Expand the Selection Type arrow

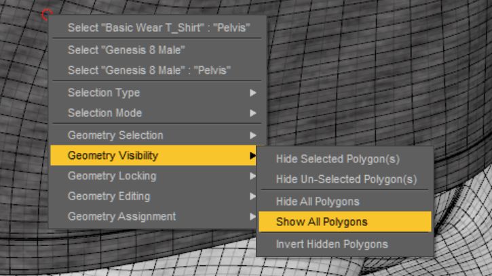click(x=253, y=93)
